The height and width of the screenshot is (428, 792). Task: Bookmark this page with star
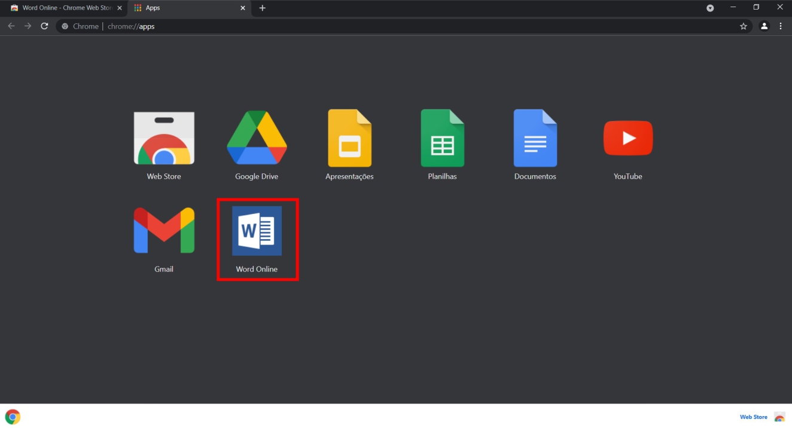pos(744,26)
